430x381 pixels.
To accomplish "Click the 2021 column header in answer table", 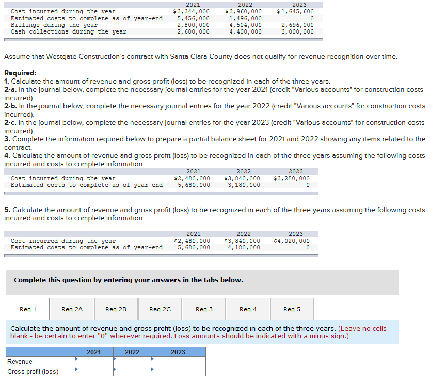I will coord(94,352).
